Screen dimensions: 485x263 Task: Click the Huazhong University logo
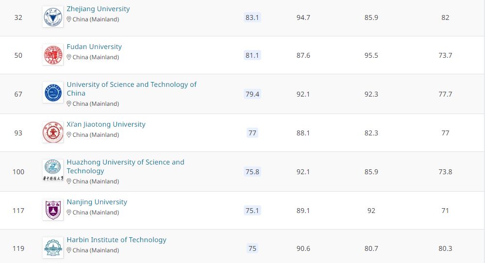[52, 170]
